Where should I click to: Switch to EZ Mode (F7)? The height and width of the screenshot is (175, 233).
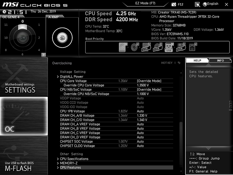point(145,3)
